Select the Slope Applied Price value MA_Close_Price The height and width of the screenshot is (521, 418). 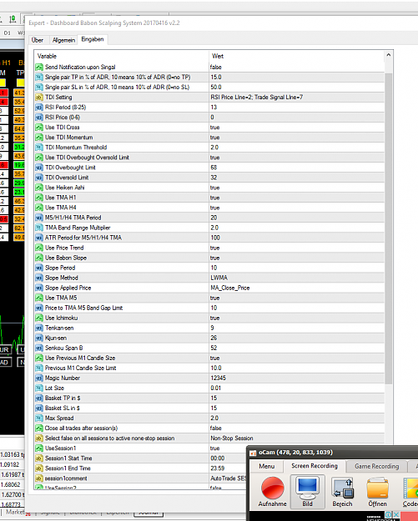pos(230,288)
